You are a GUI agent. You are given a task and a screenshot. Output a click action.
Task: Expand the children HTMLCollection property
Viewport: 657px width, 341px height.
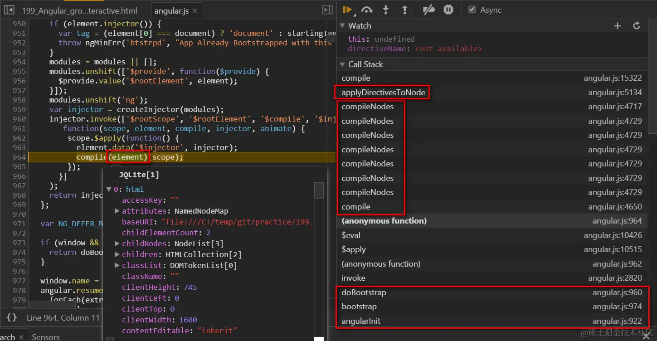click(117, 254)
